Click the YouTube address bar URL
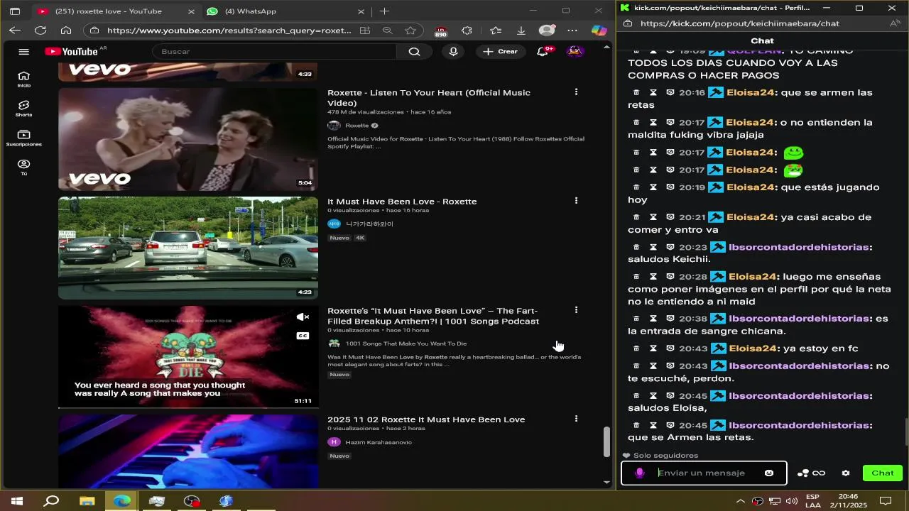 click(x=229, y=31)
